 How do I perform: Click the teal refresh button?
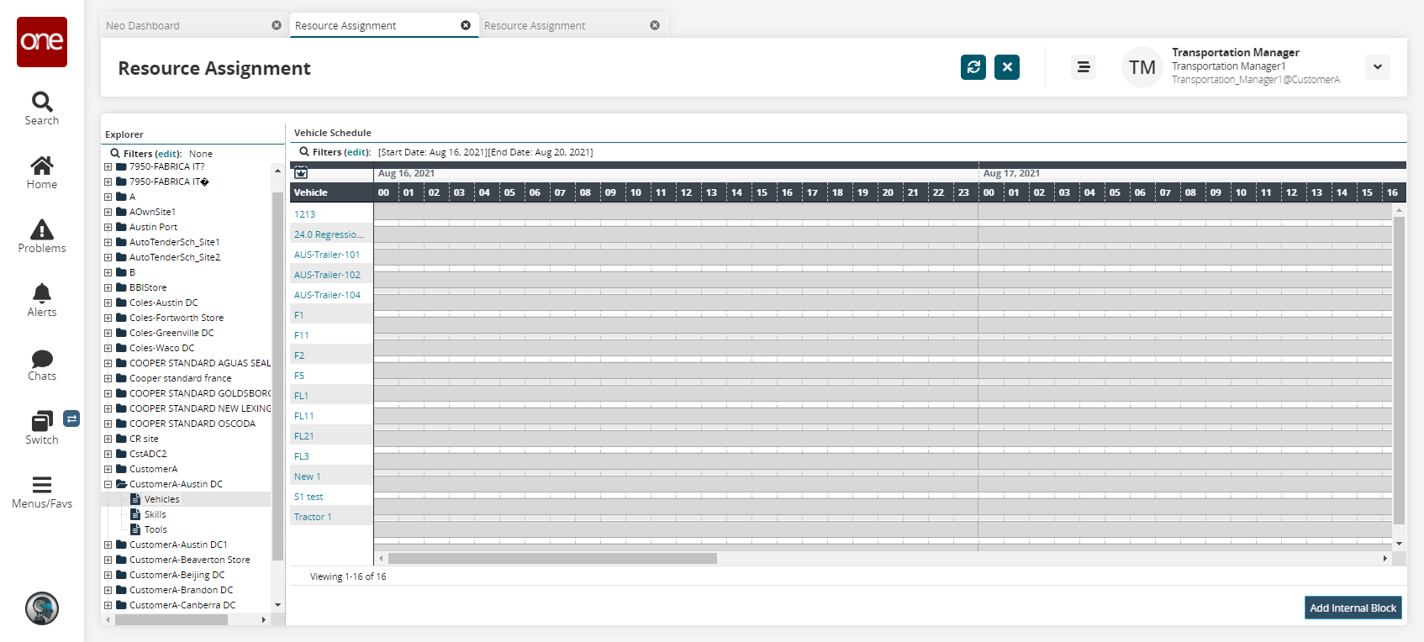tap(973, 67)
